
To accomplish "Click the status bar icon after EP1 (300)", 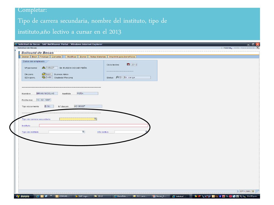I will point(253,191).
